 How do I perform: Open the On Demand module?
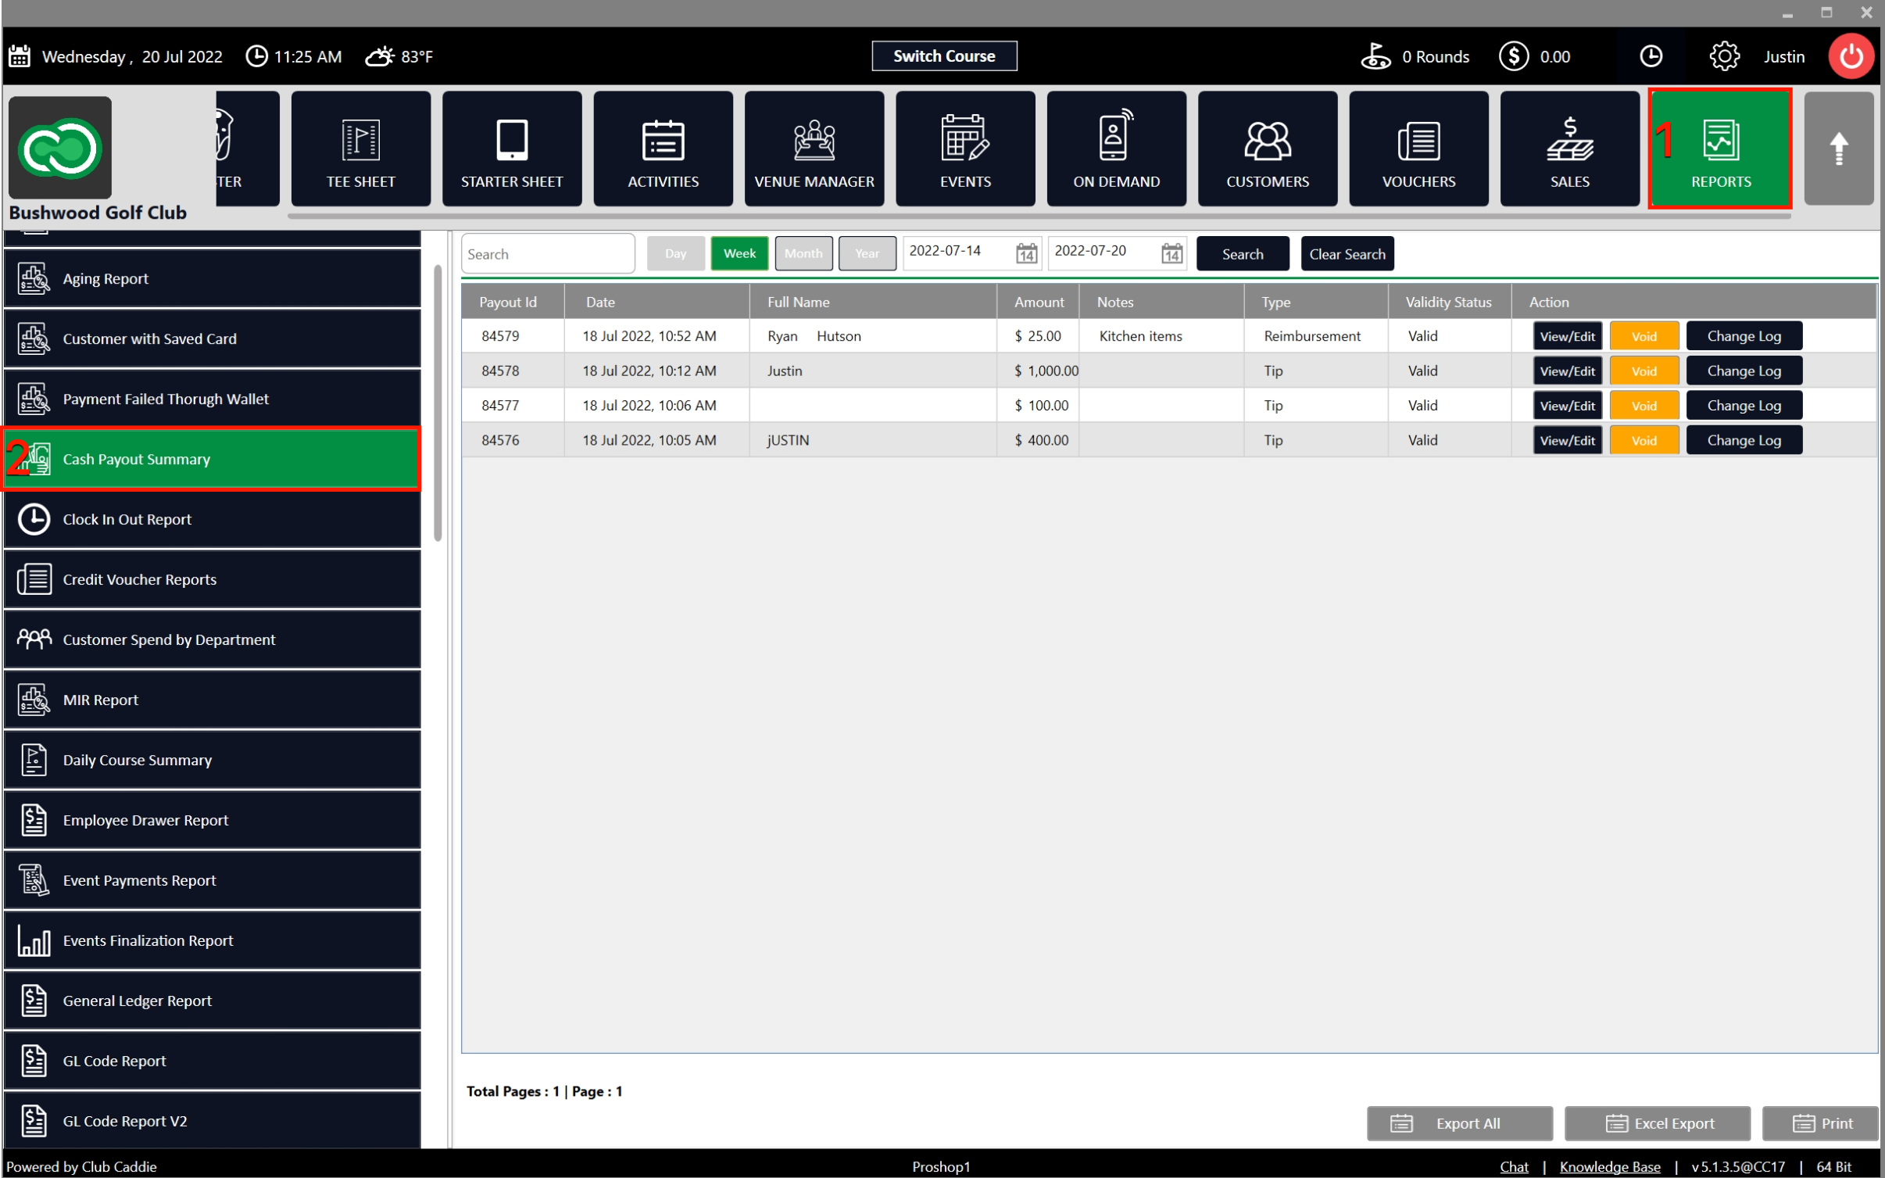click(x=1116, y=149)
